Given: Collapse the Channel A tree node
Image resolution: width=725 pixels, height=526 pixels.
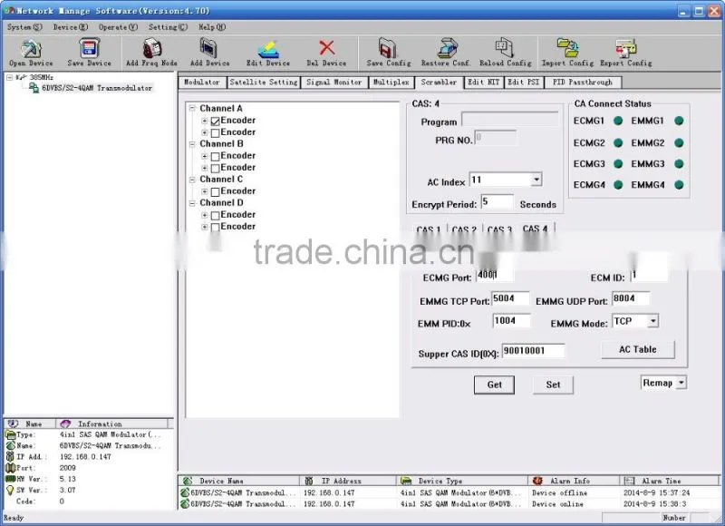Looking at the screenshot, I should coord(192,108).
